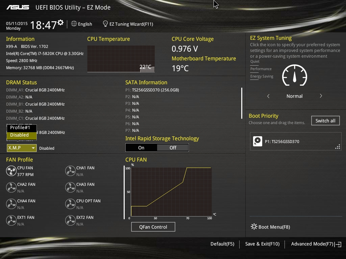Open QFan Control
The image size is (346, 259).
[x=153, y=227]
